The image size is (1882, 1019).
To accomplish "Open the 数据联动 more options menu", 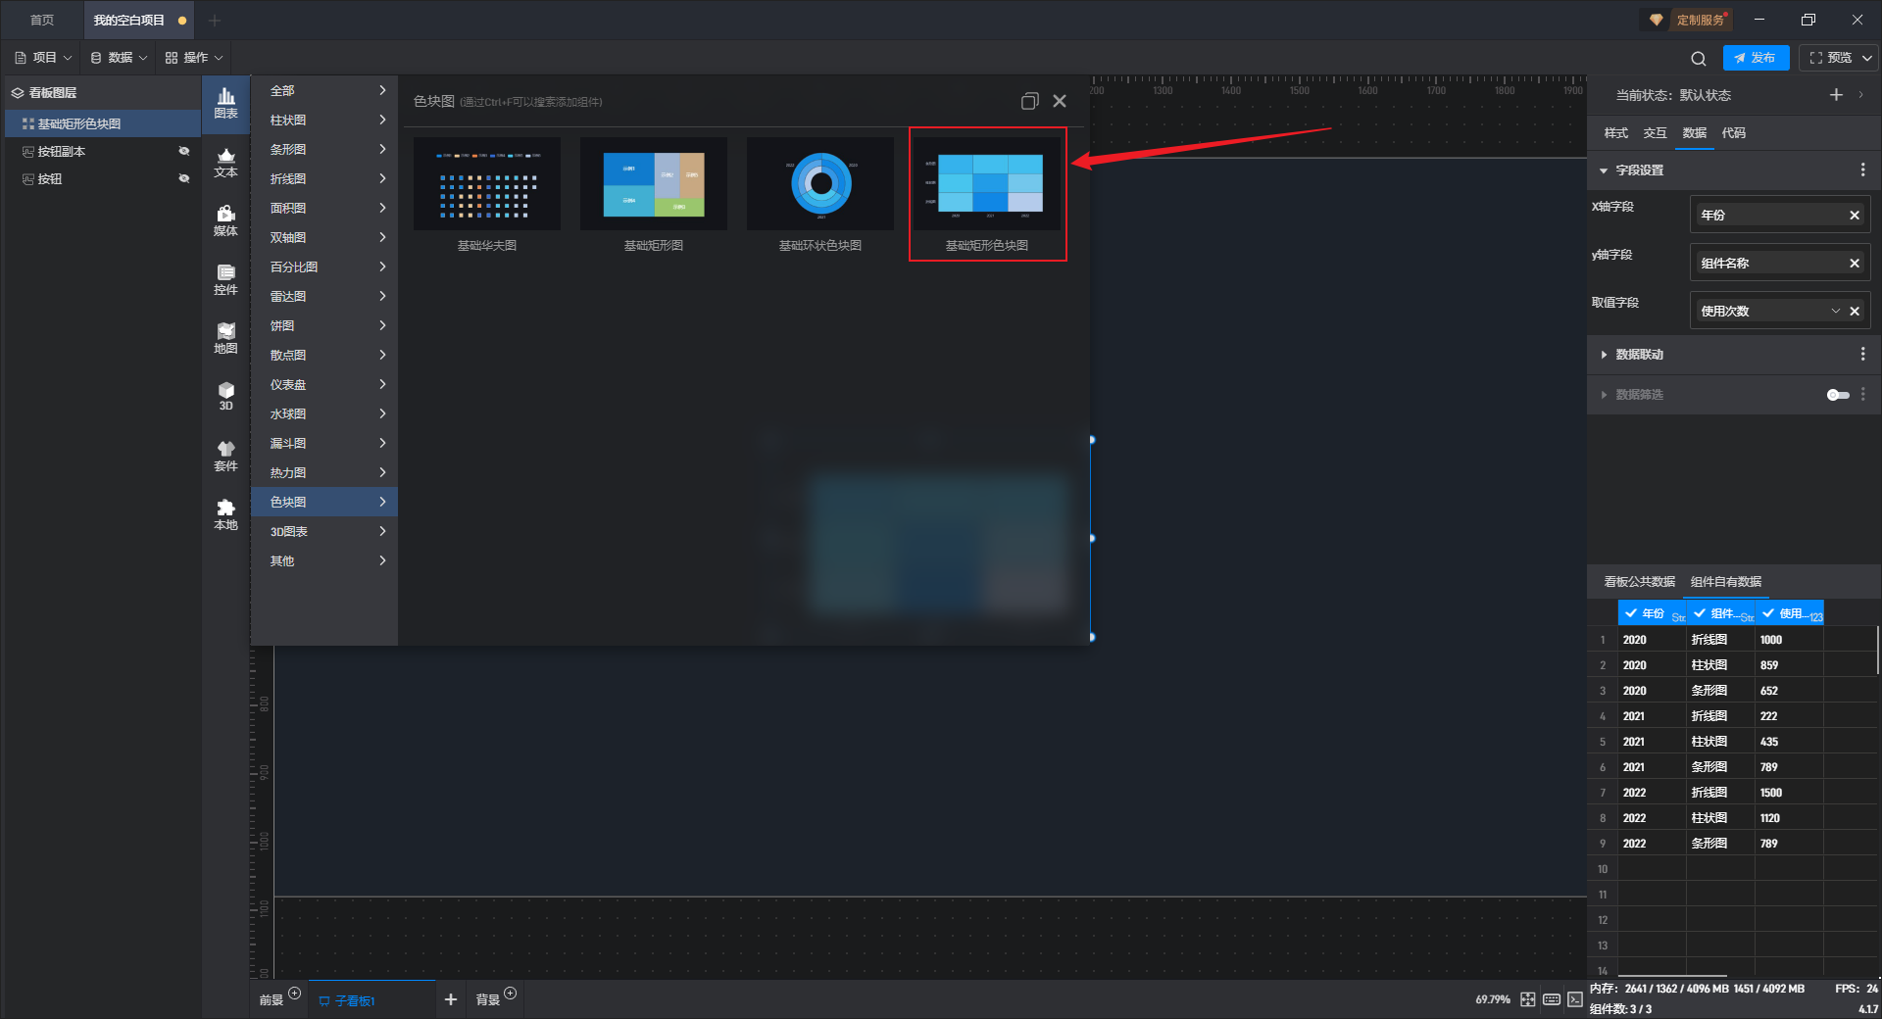I will tap(1862, 355).
